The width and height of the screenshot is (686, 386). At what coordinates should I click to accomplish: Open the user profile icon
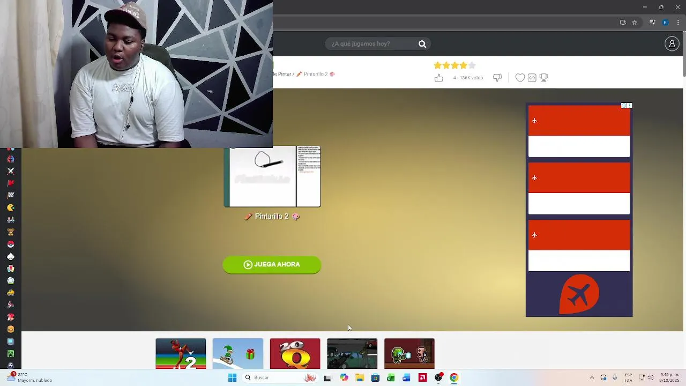point(672,44)
